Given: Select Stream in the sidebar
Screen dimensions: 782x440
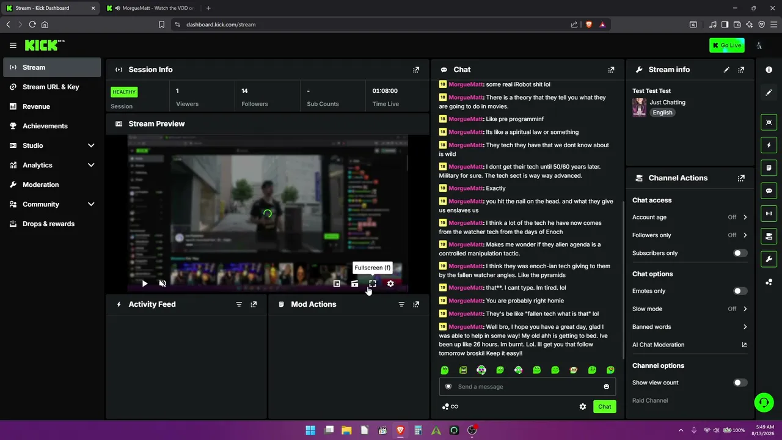Looking at the screenshot, I should click(x=52, y=67).
